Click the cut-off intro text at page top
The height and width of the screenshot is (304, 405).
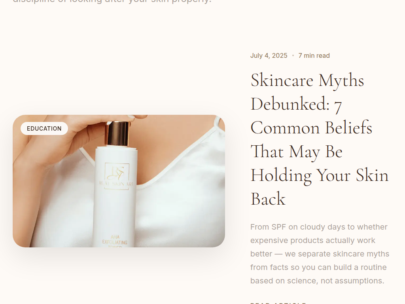pyautogui.click(x=112, y=1)
